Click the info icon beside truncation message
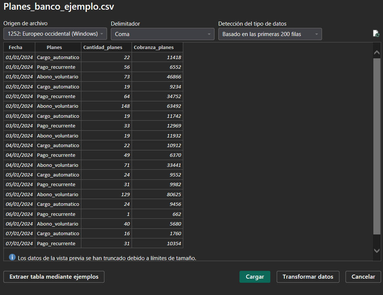 pyautogui.click(x=12, y=257)
